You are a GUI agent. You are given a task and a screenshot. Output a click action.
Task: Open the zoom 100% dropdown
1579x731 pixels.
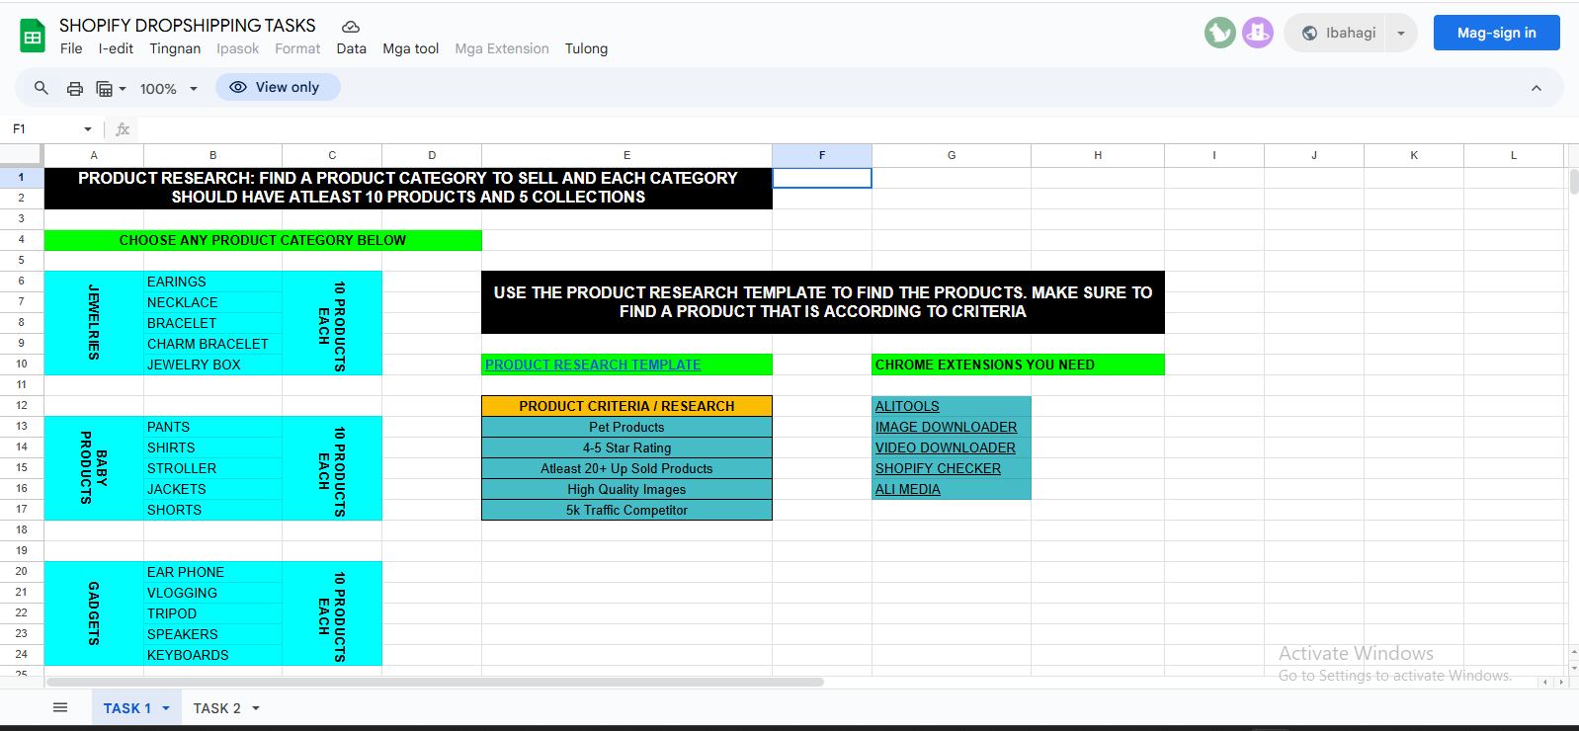click(169, 88)
